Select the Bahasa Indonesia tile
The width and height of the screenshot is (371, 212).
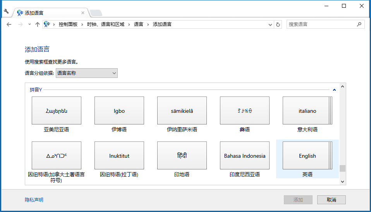click(245, 155)
